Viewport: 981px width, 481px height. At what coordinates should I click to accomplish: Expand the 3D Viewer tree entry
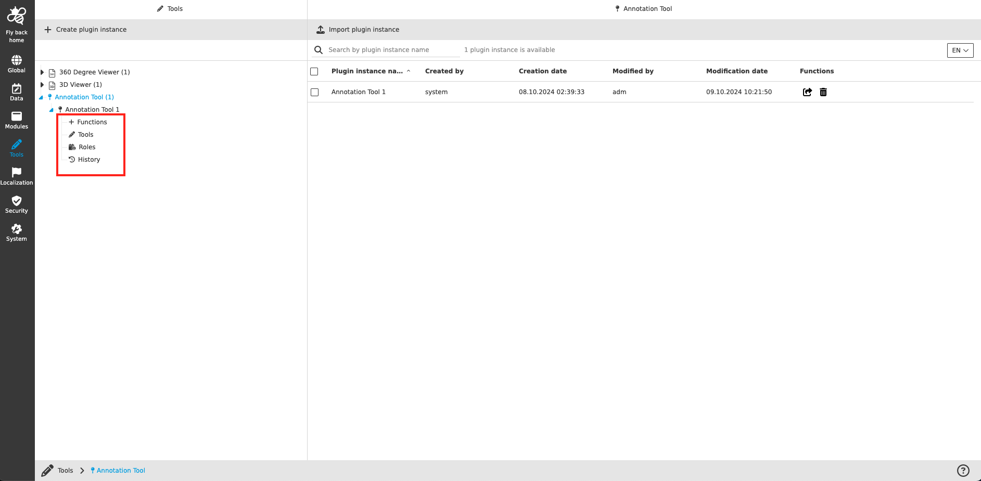pyautogui.click(x=42, y=84)
